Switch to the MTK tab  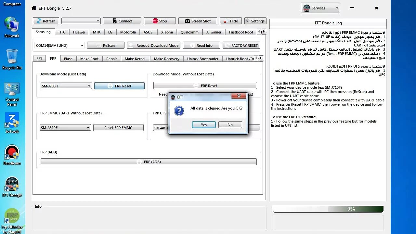point(97,32)
